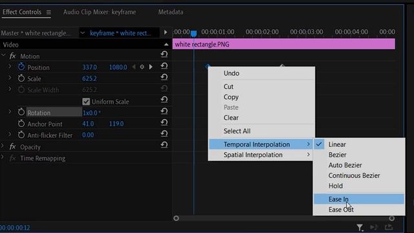Click the Rotation value 1x0.0
The image size is (414, 233).
(x=91, y=113)
